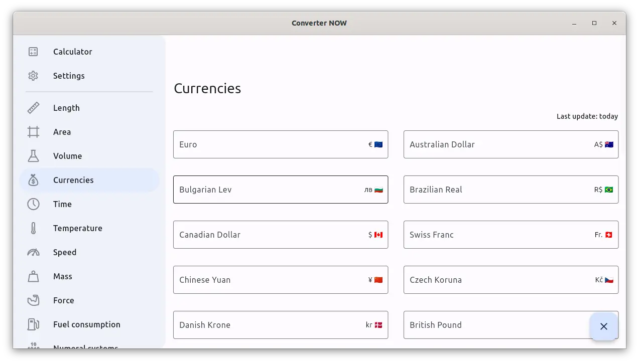Click the Euro input field

(x=271, y=144)
